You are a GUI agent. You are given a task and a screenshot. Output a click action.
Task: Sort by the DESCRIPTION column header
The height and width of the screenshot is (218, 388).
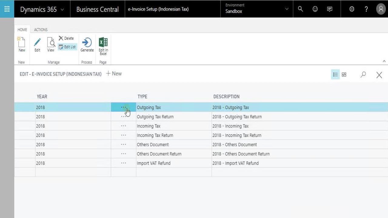226,97
